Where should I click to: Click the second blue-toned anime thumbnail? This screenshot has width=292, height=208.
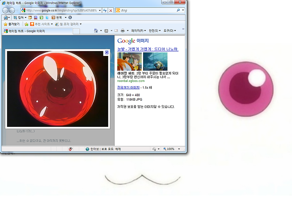point(155,61)
